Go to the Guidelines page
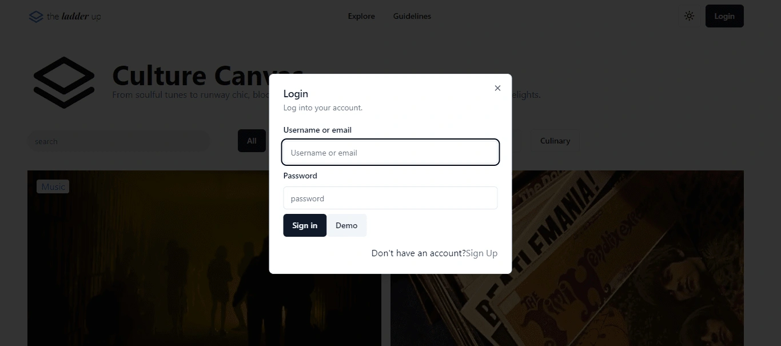Image resolution: width=781 pixels, height=346 pixels. tap(412, 16)
